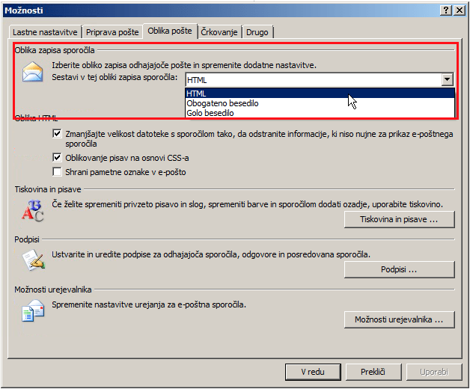470x389 pixels.
Task: Choose Golo besedilo format option
Action: tap(210, 113)
